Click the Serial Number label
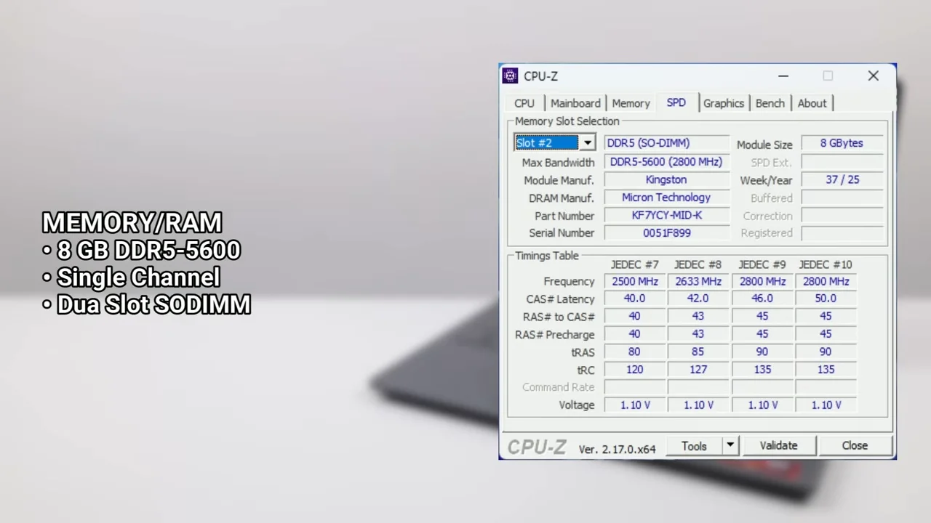The width and height of the screenshot is (931, 523). [x=562, y=233]
